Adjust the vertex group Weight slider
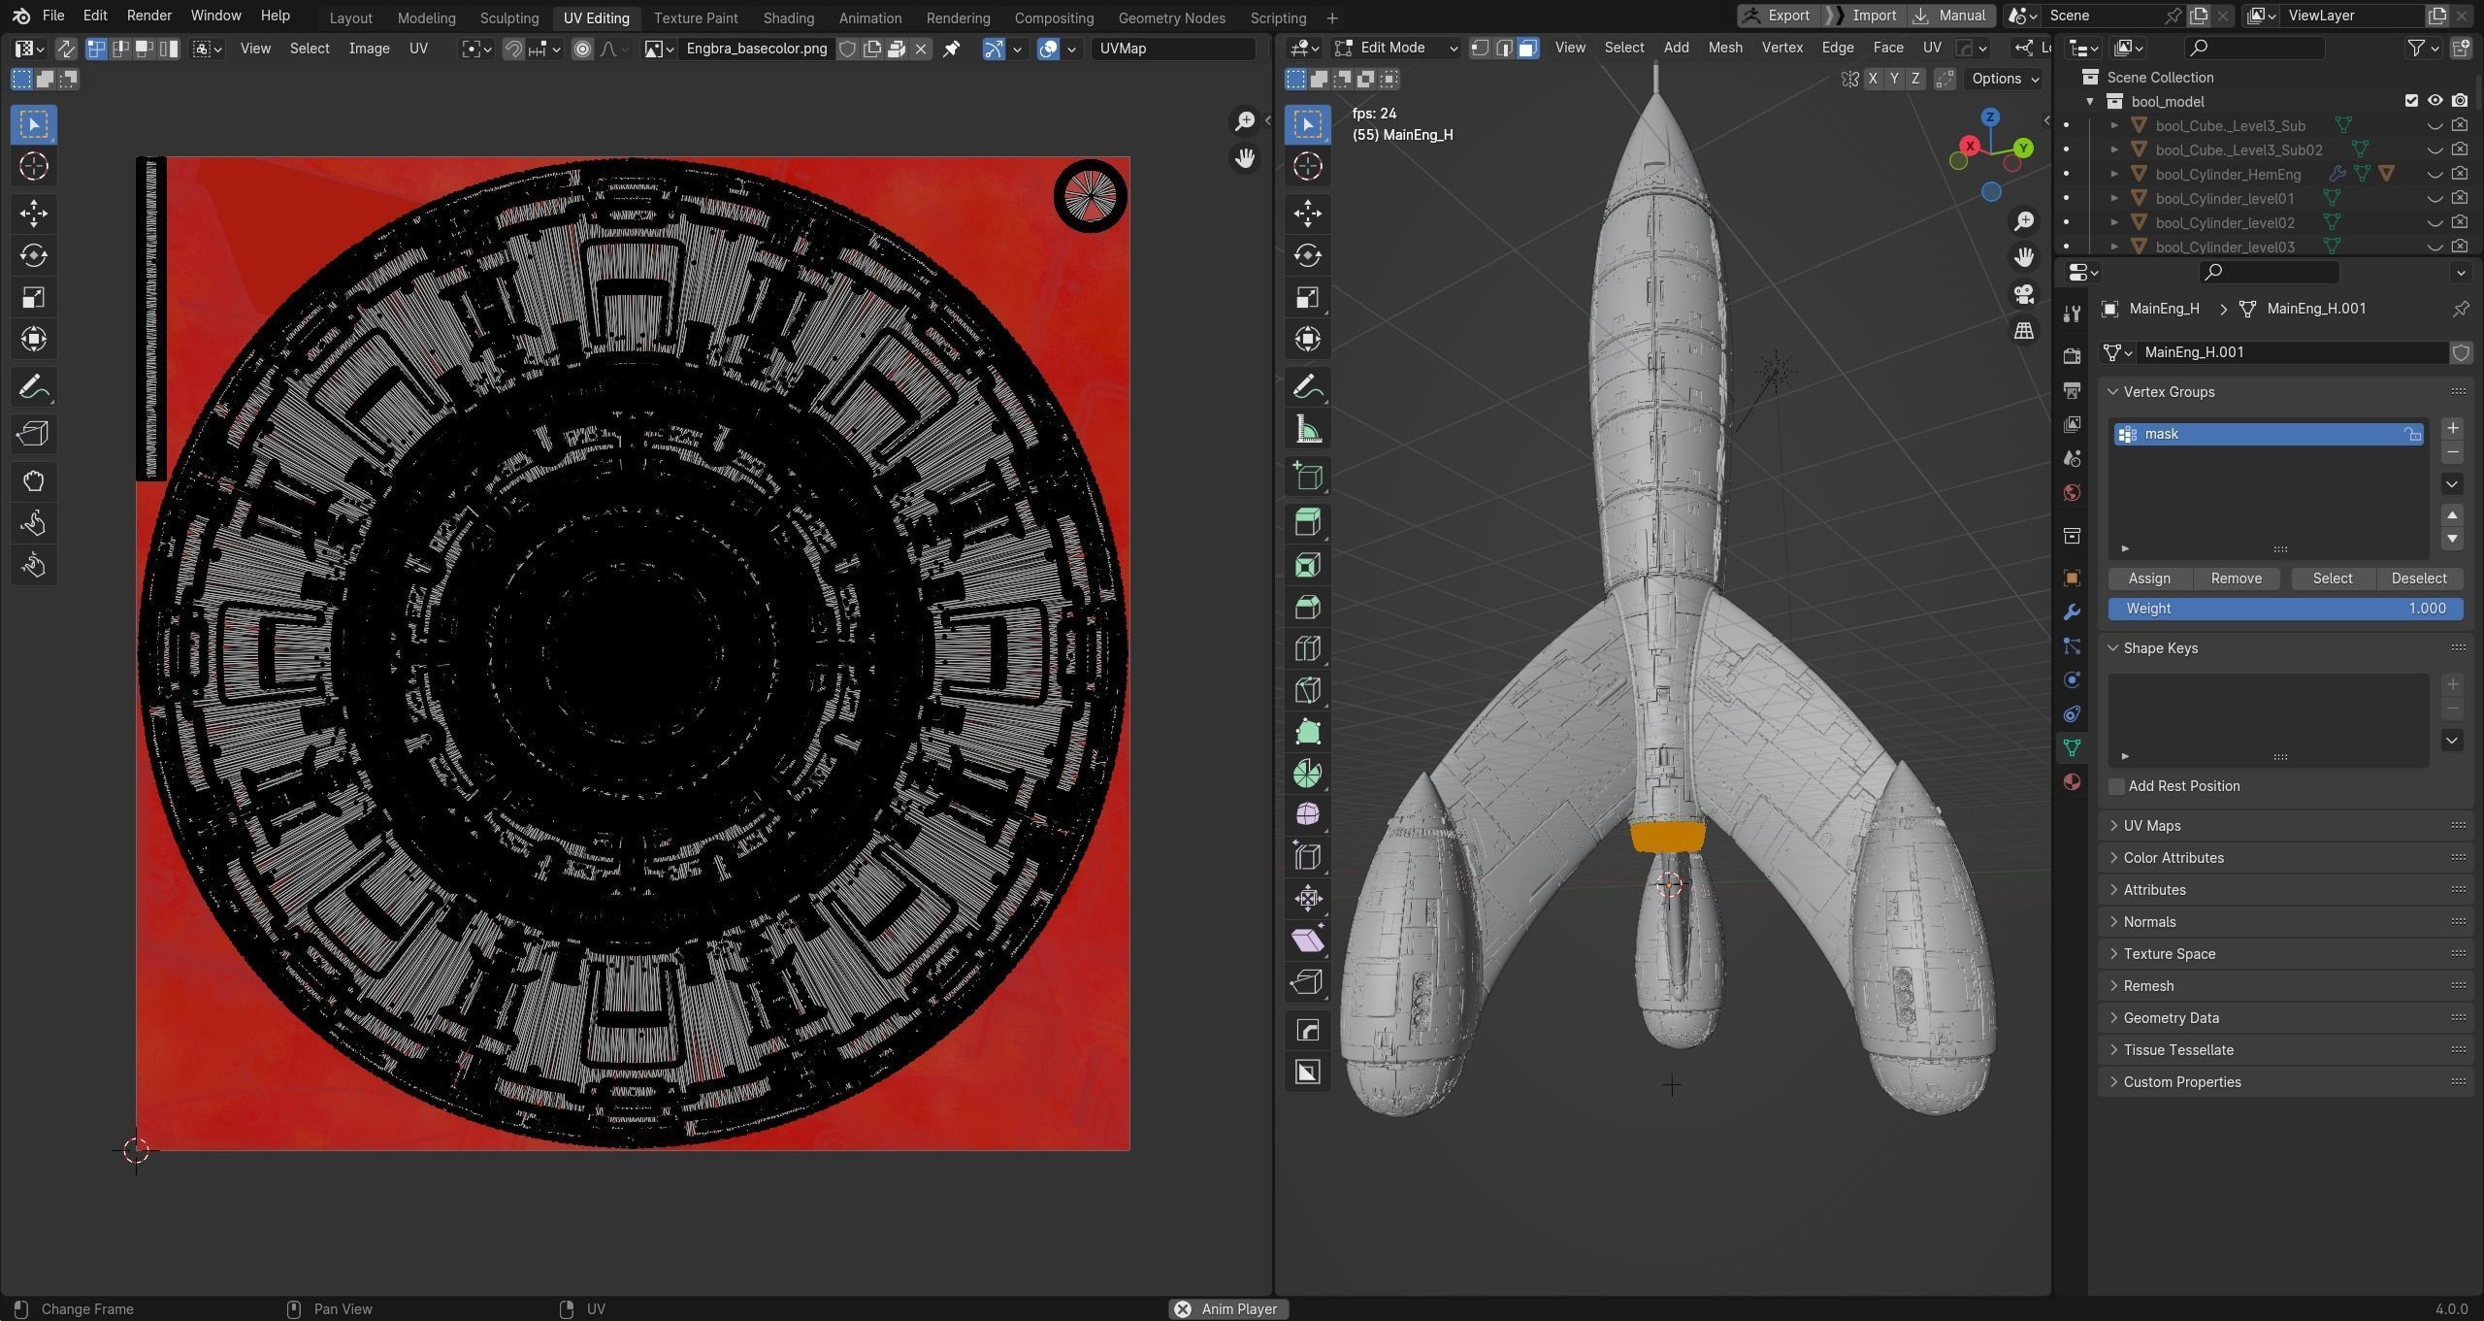 tap(2284, 609)
